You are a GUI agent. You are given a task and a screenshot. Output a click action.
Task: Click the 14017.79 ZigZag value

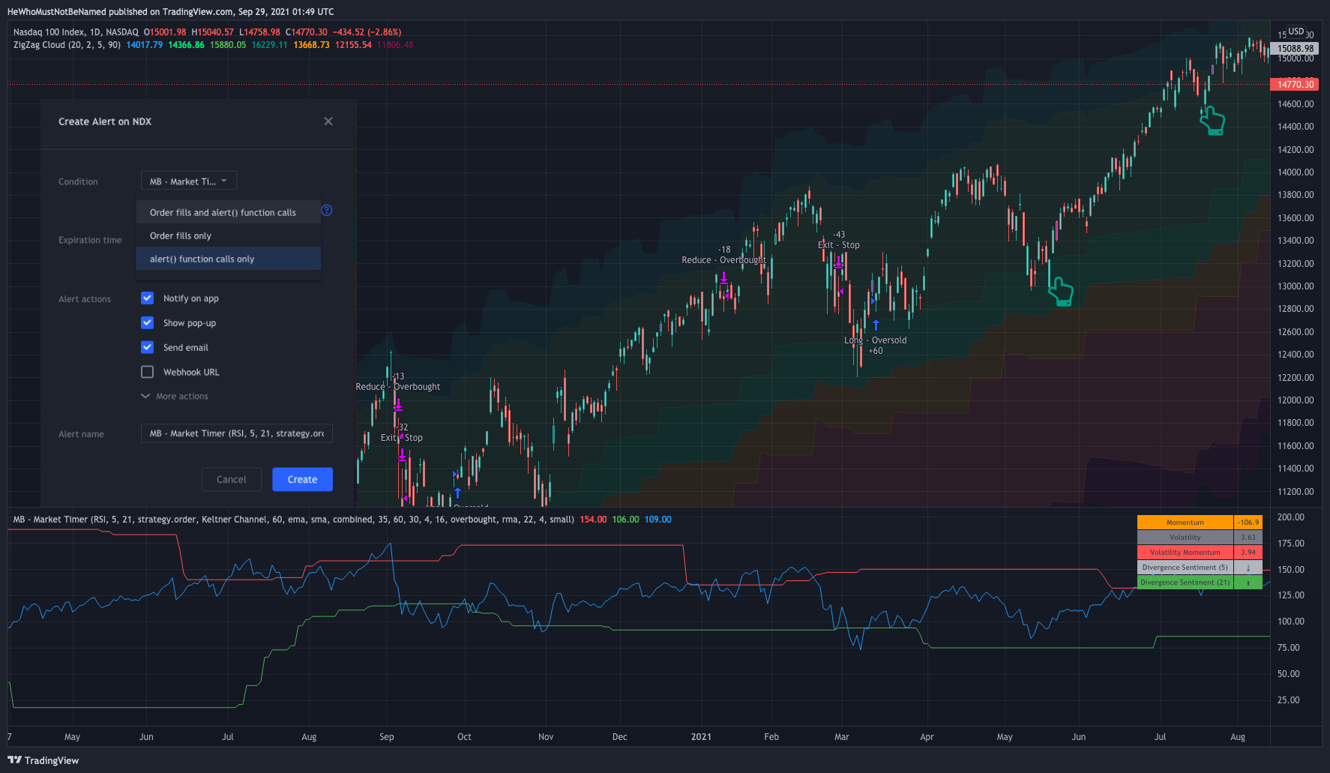(145, 45)
